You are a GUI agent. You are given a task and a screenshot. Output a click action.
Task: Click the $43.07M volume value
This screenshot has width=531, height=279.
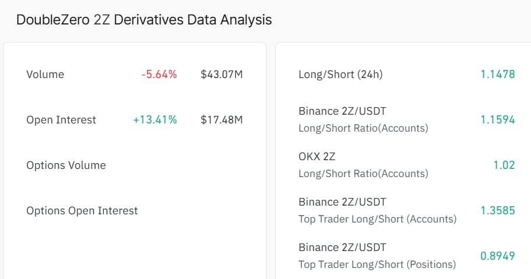[x=221, y=75]
